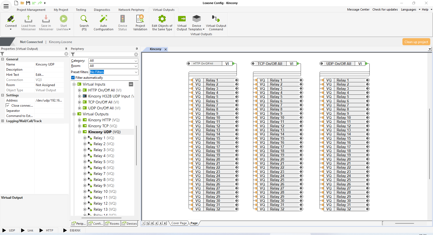Switch to Network Periphery ribbon tab
The height and width of the screenshot is (235, 433).
pyautogui.click(x=131, y=10)
